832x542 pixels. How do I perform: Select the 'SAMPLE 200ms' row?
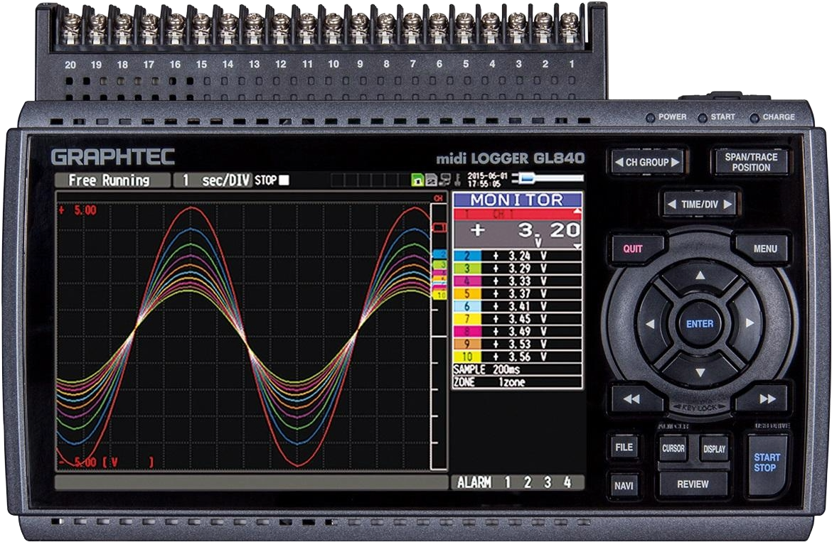(518, 370)
